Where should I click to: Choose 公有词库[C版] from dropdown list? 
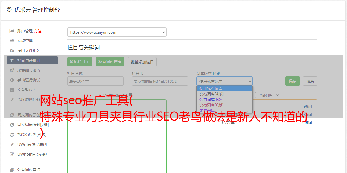pyautogui.click(x=224, y=105)
